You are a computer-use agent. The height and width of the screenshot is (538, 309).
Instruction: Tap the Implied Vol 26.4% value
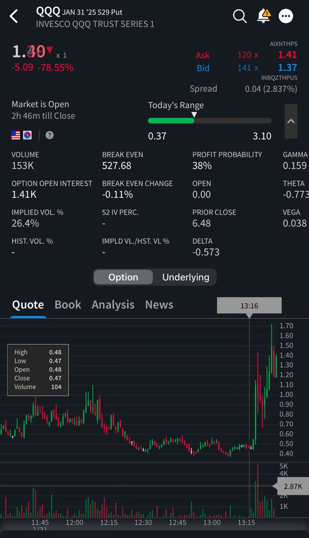(x=25, y=223)
